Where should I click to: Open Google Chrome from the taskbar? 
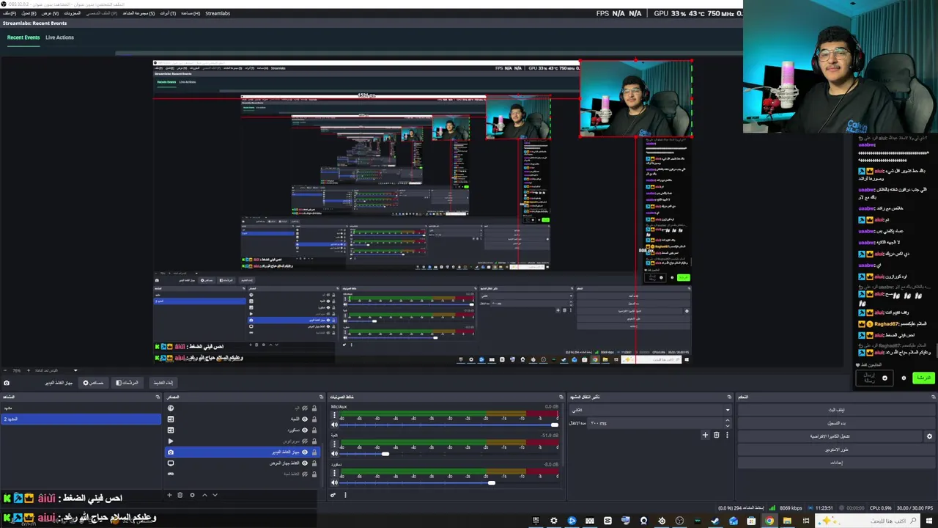769,521
